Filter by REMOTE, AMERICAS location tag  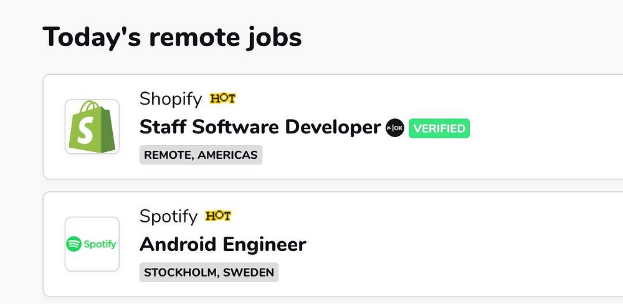201,155
